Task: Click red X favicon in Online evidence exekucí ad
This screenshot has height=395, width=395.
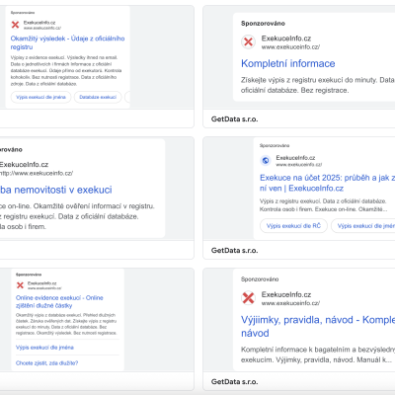Action: [20, 285]
